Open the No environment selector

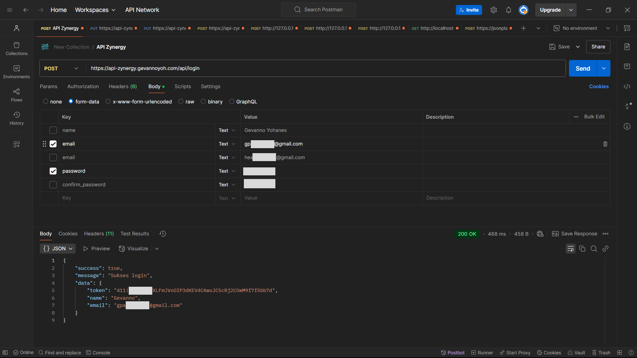coord(582,28)
